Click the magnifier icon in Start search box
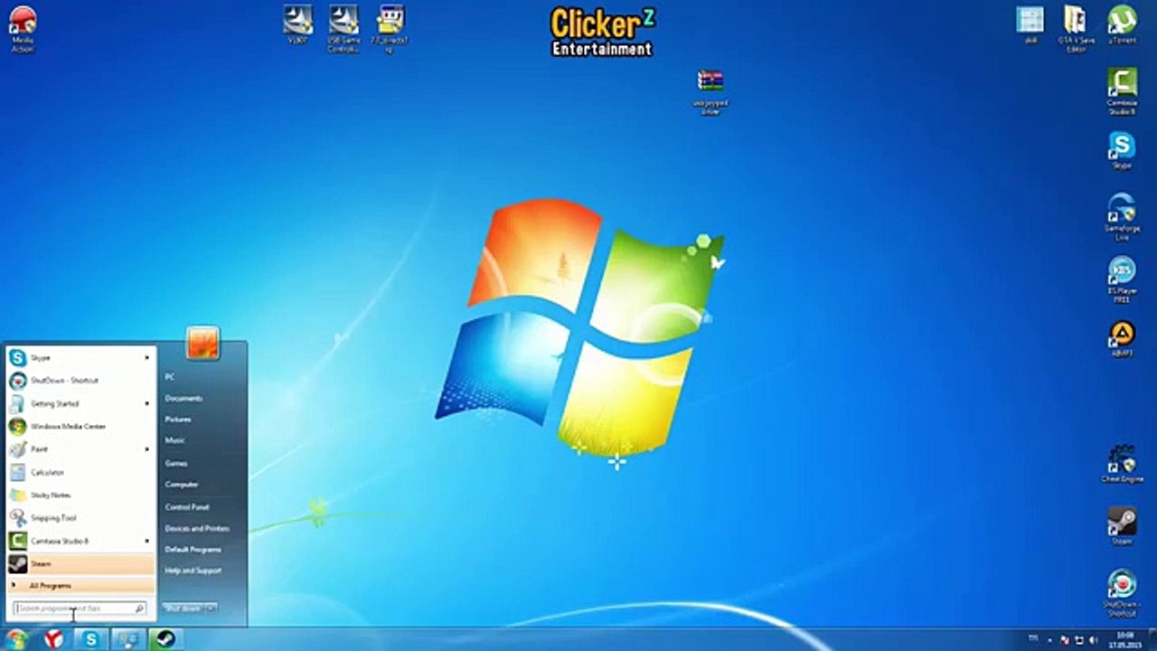Image resolution: width=1157 pixels, height=651 pixels. click(139, 609)
